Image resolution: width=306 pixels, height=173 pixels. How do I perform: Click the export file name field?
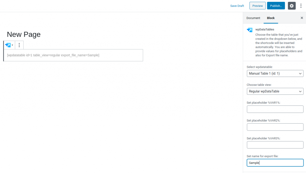(x=275, y=163)
